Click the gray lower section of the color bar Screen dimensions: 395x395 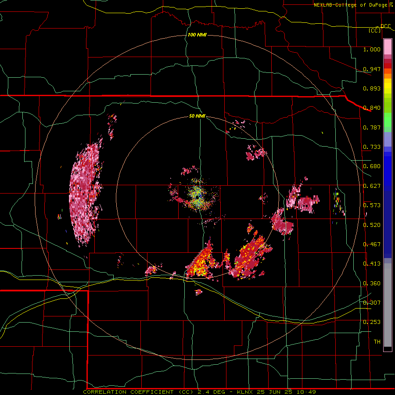tap(388, 305)
